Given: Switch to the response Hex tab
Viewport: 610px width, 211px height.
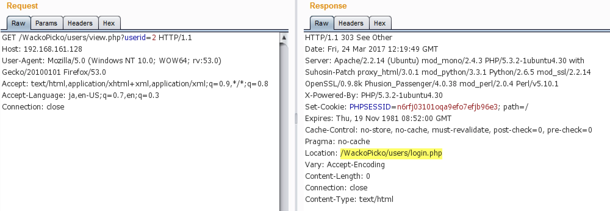Looking at the screenshot, I should pos(380,23).
